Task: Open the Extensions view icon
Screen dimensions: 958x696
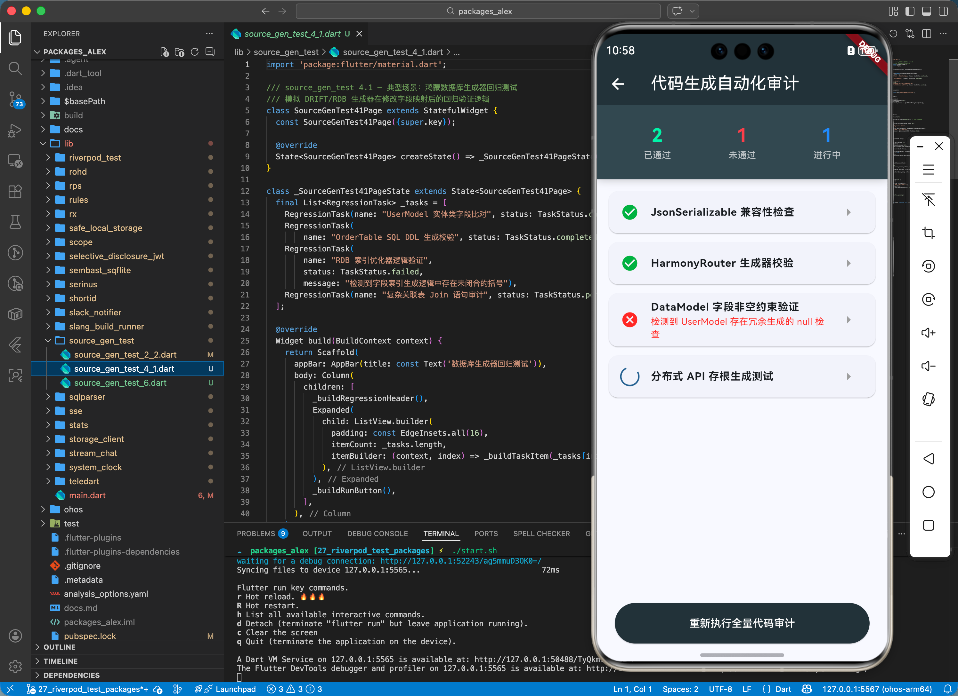Action: (15, 192)
